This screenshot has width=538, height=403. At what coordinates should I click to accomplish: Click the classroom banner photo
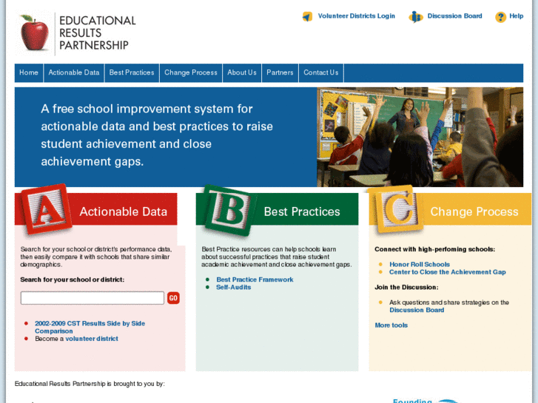[420, 137]
